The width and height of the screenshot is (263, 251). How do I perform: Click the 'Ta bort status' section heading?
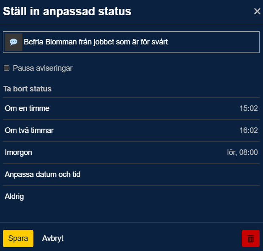click(27, 89)
